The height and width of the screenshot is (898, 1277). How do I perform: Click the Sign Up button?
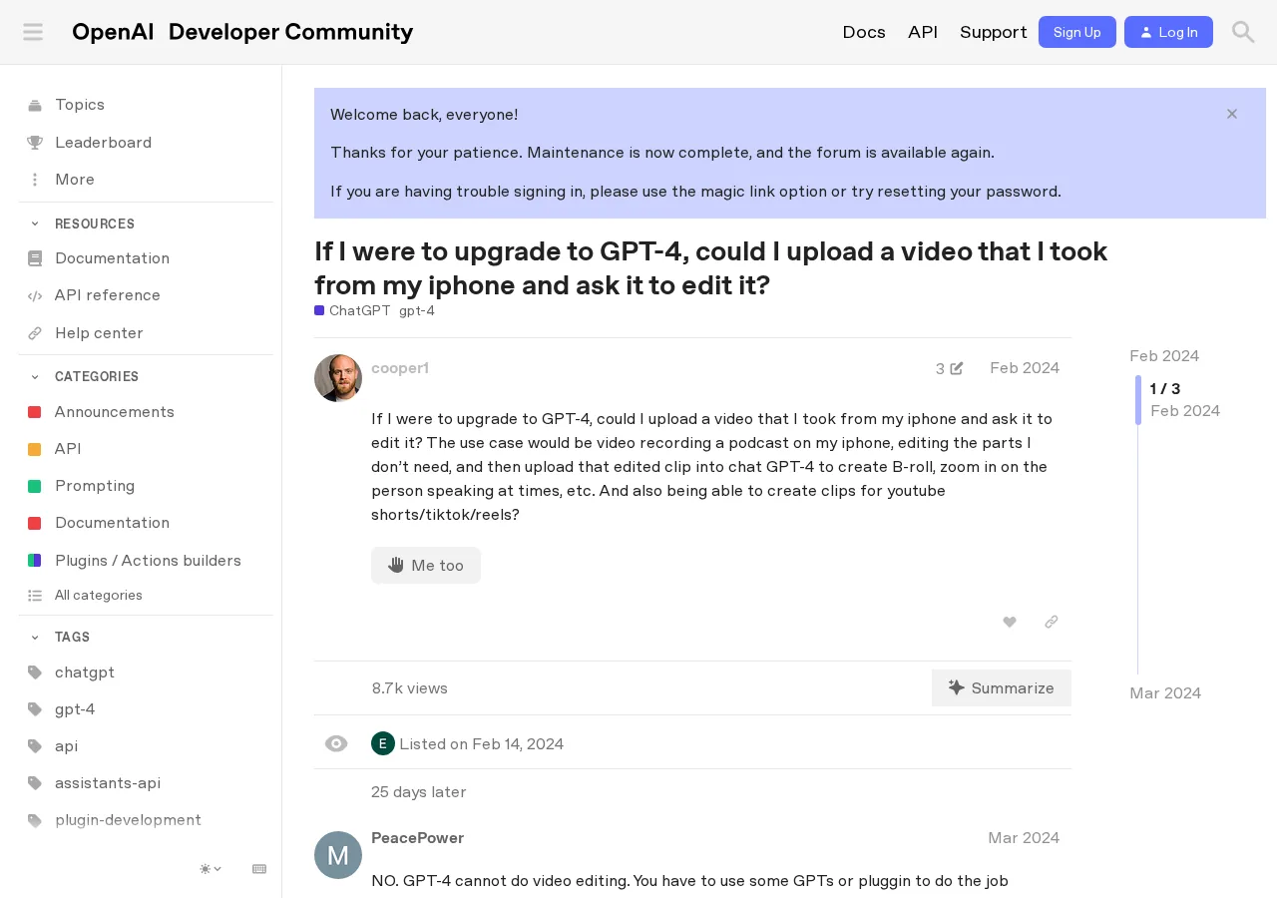1077,32
